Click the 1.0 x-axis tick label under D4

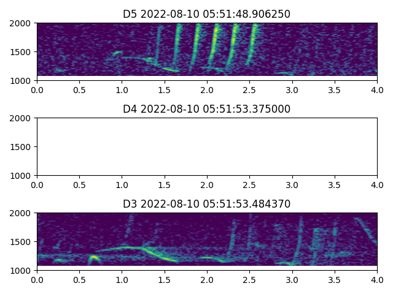[122, 185]
